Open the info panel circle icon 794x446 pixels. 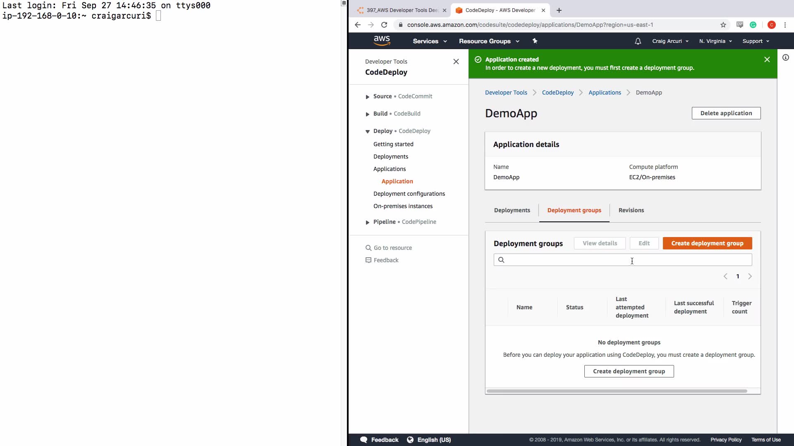pyautogui.click(x=785, y=58)
